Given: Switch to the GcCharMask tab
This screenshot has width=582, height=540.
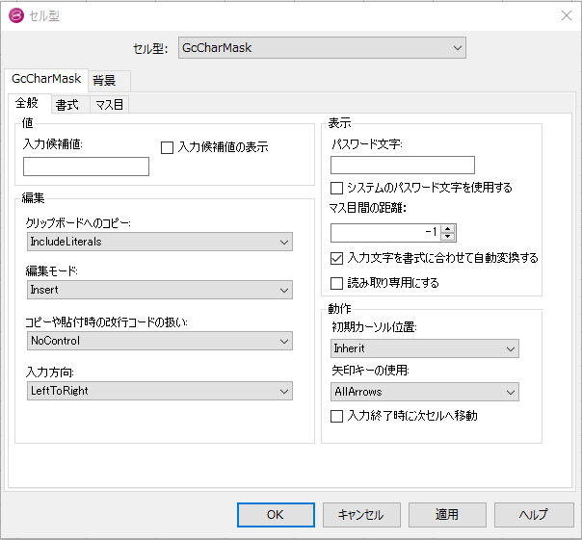Looking at the screenshot, I should tap(46, 79).
